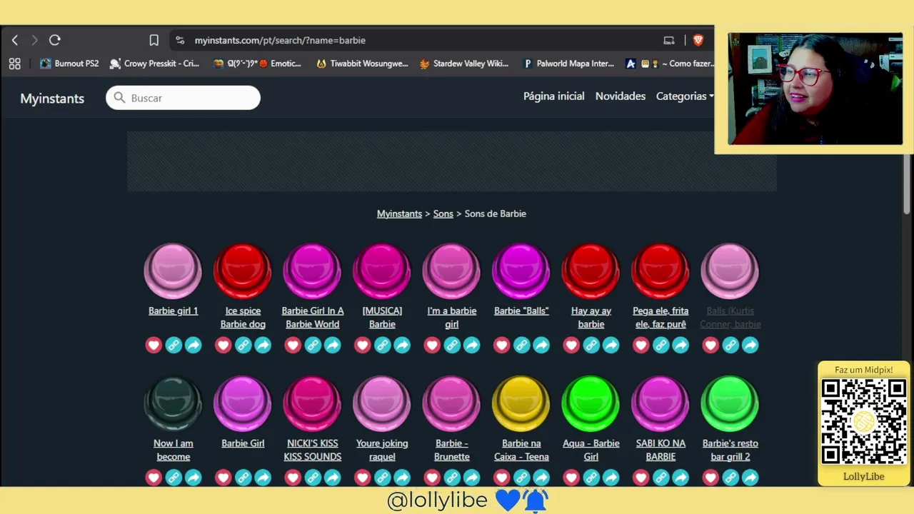Copy link for Hay ay ay barbie
Screen dimensions: 914x514
point(591,346)
